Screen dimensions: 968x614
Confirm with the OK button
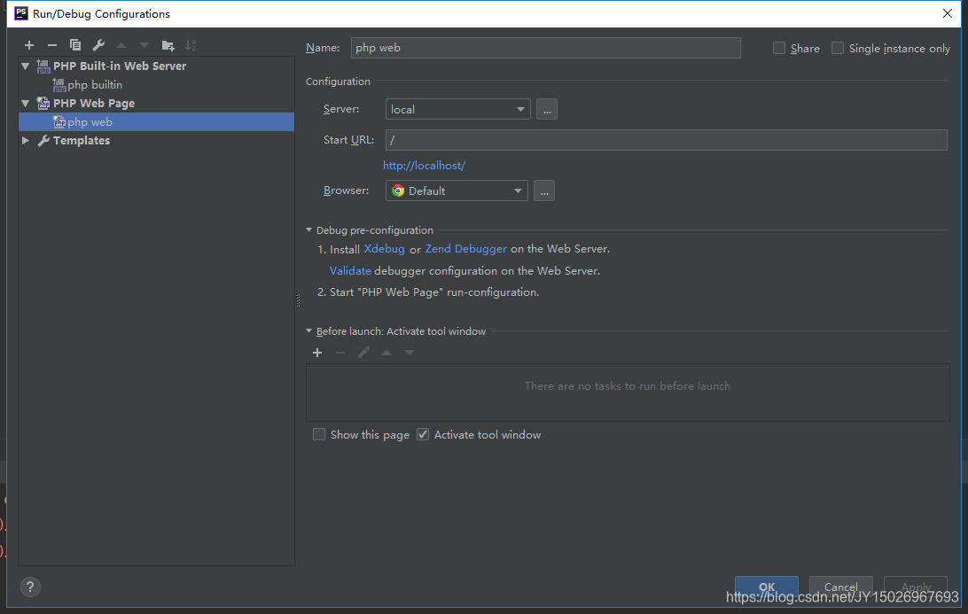tap(767, 587)
